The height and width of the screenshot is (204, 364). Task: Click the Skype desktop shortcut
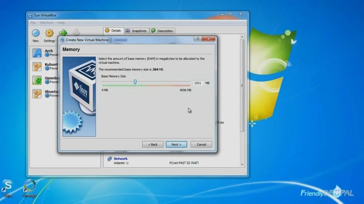[8, 188]
